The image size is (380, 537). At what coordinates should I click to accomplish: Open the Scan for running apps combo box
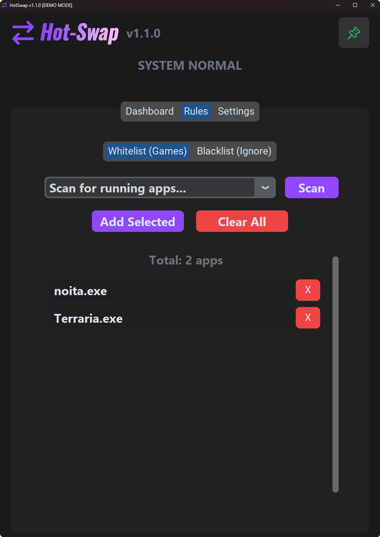point(150,188)
